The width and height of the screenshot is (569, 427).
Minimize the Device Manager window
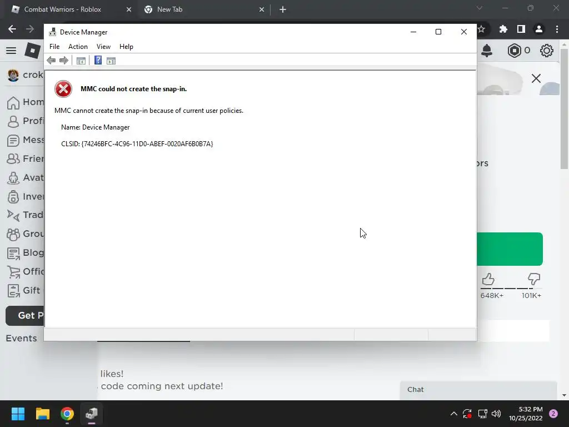click(x=413, y=32)
